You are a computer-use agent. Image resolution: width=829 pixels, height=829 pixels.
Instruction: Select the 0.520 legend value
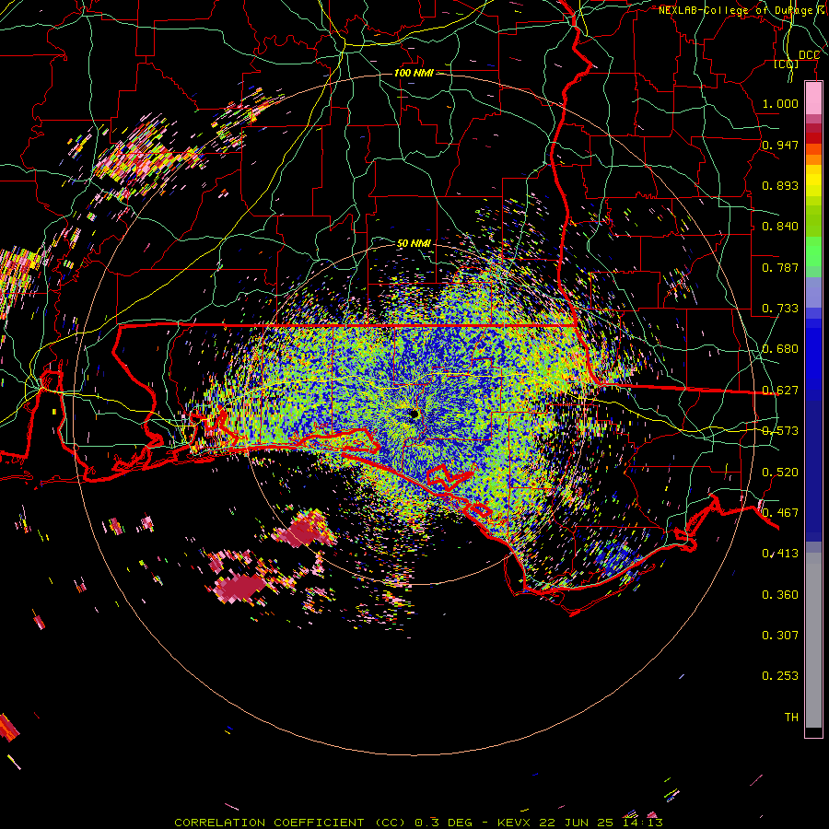(780, 473)
